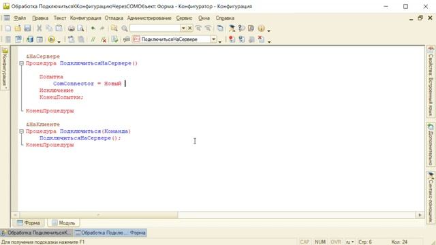Image resolution: width=436 pixels, height=245 pixels.
Task: Open the Справка menu
Action: coord(225,18)
